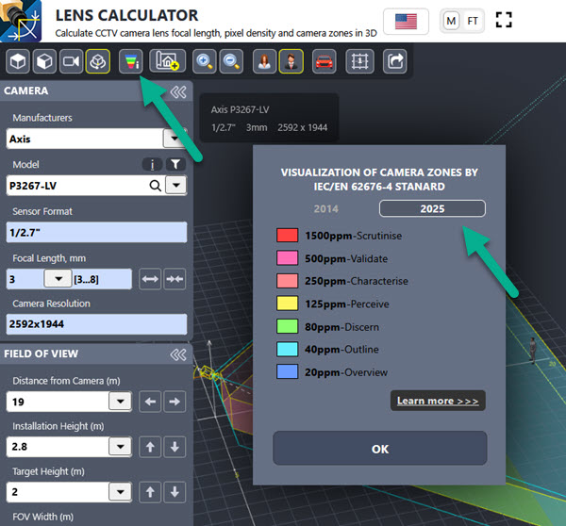566x526 pixels.
Task: Click the blue 20ppm Overview swatch
Action: click(x=288, y=372)
